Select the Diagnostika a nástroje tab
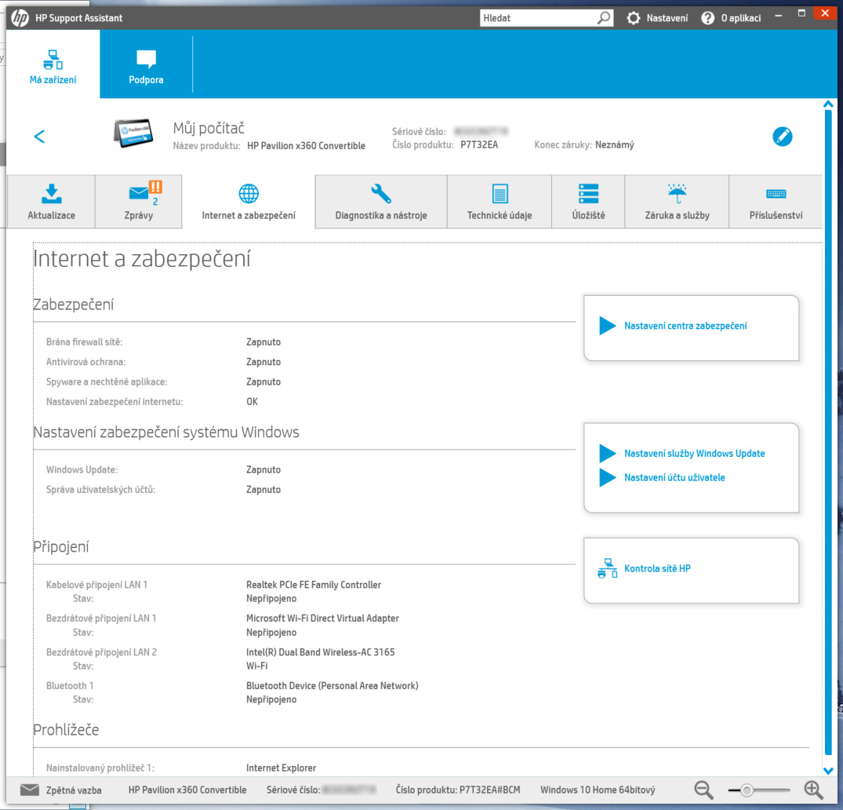The image size is (843, 810). coord(380,201)
